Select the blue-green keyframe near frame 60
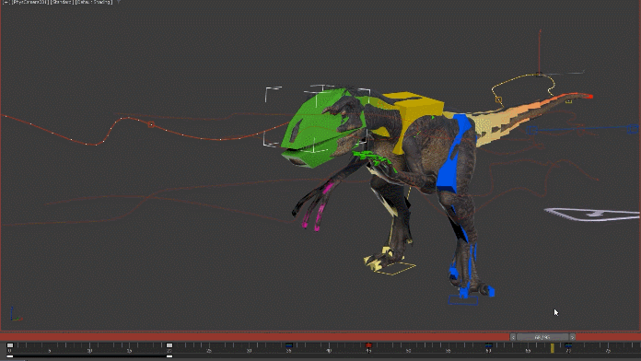The width and height of the screenshot is (641, 361). point(488,345)
